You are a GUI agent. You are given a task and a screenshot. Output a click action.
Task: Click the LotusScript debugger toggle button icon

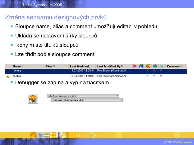point(33,99)
